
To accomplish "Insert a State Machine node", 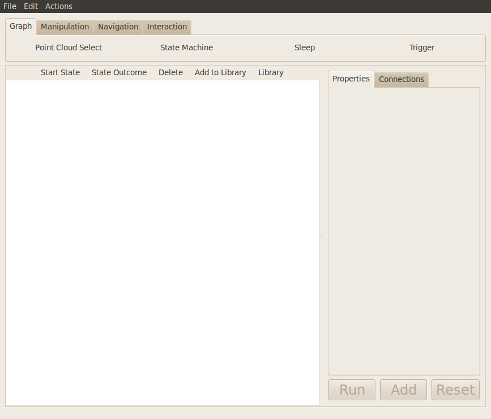I will pyautogui.click(x=186, y=47).
